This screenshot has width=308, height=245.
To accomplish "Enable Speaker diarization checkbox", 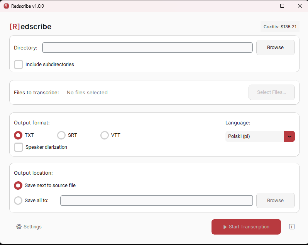I will [19, 147].
